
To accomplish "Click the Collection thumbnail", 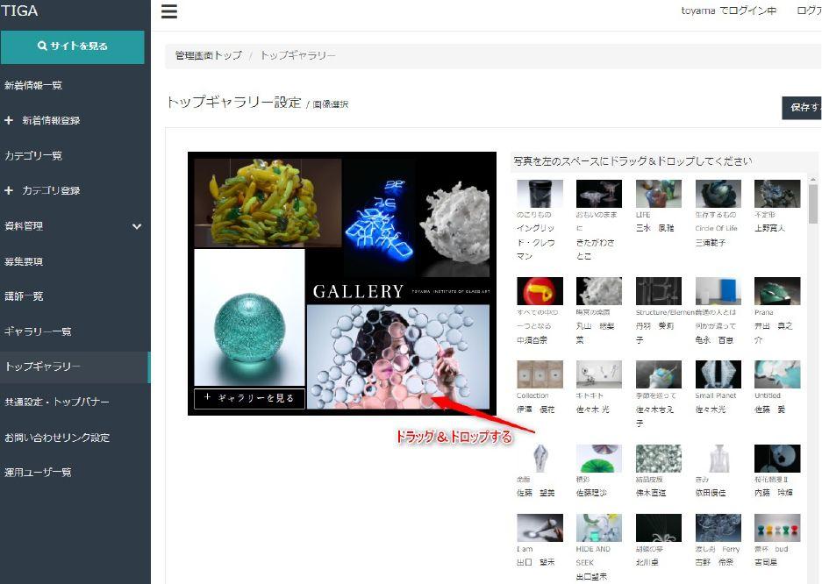I will [x=540, y=374].
